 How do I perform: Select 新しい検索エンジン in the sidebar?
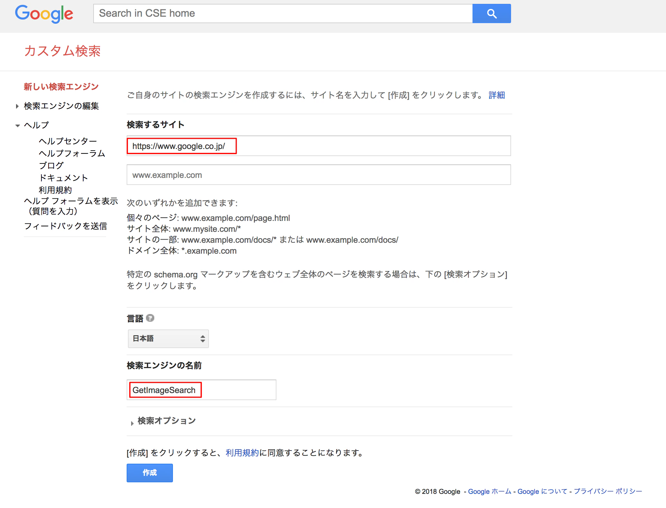[x=61, y=86]
